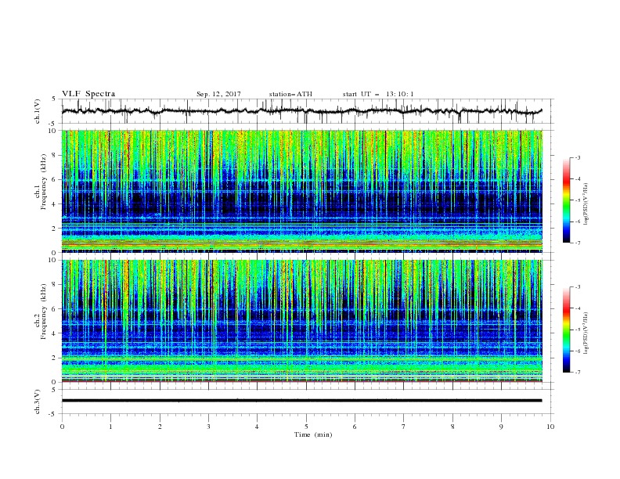Click the lower colorbar 'log(PSD)(V²/Hz)' label
Image resolution: width=620 pixels, height=479 pixels.
coord(586,333)
